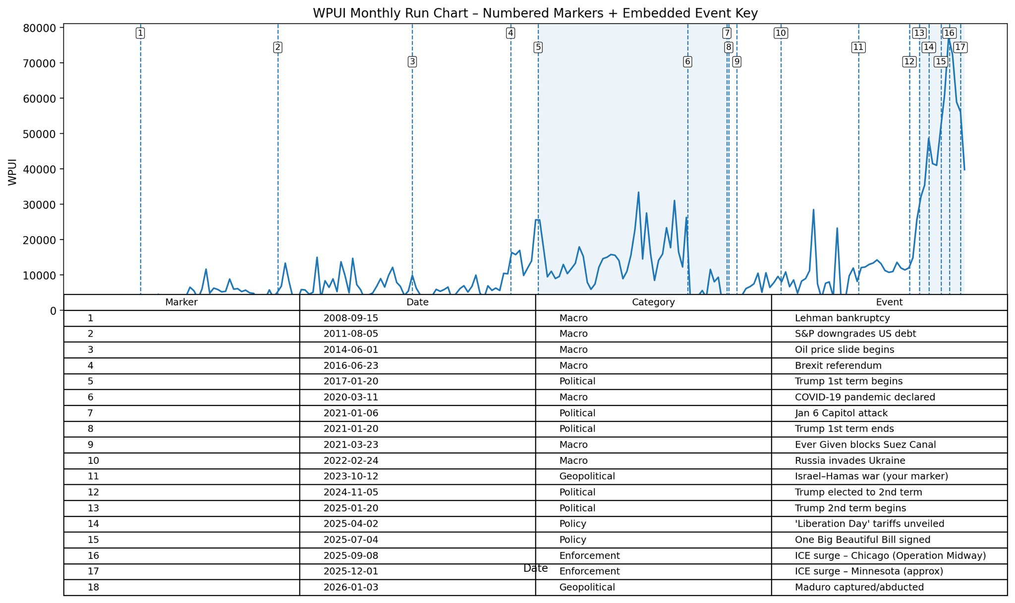This screenshot has height=603, width=1015.
Task: Click the chart title text
Action: point(535,13)
